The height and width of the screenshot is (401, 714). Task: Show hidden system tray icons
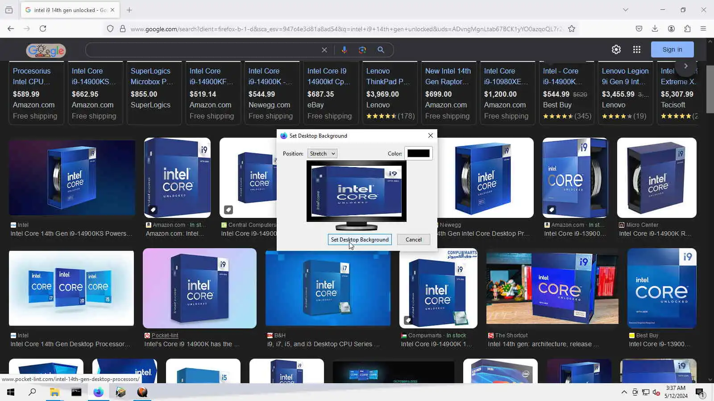click(624, 392)
